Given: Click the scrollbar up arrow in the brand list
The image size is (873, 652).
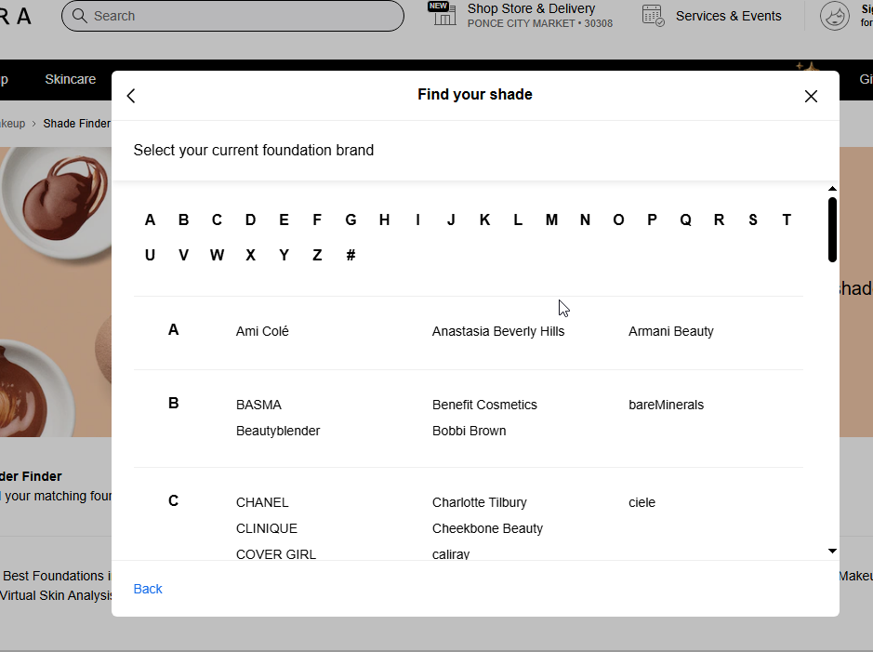Looking at the screenshot, I should [x=832, y=190].
